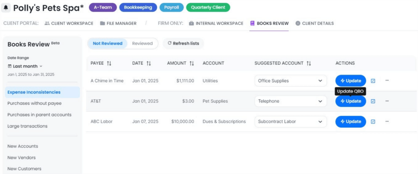
Task: Open more options for A Chime in Time row
Action: tap(387, 81)
